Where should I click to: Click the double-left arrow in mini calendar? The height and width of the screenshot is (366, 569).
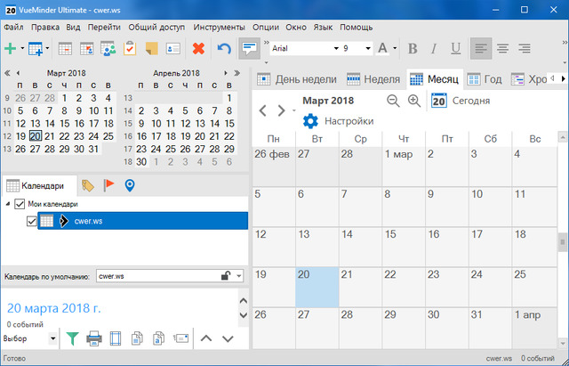(x=7, y=73)
